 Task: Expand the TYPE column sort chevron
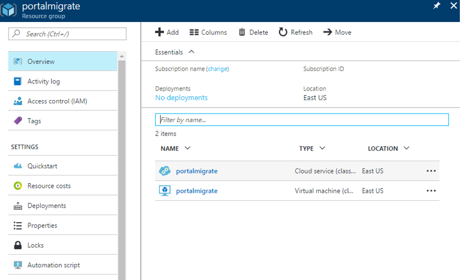[x=322, y=148]
